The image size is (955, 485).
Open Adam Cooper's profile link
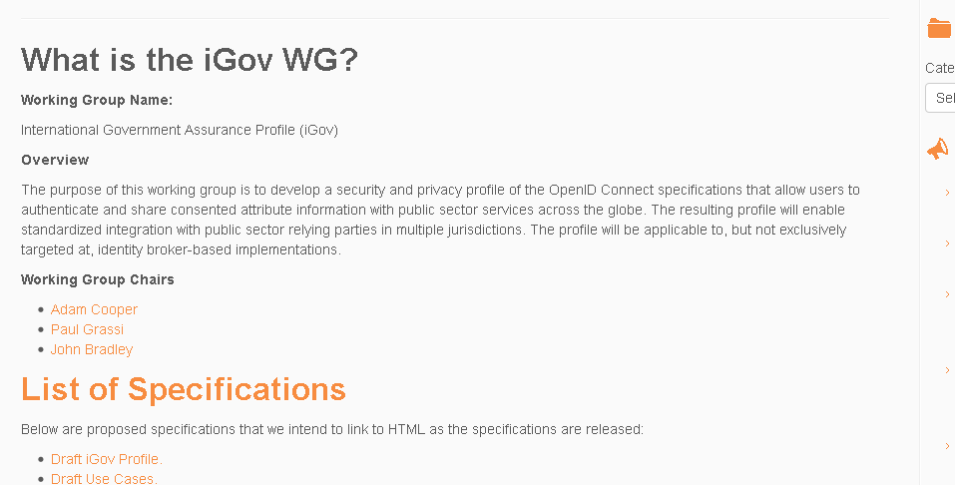click(x=94, y=309)
